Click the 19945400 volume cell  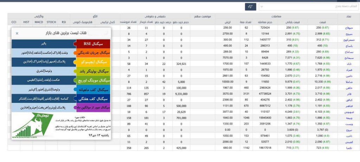(x=265, y=118)
